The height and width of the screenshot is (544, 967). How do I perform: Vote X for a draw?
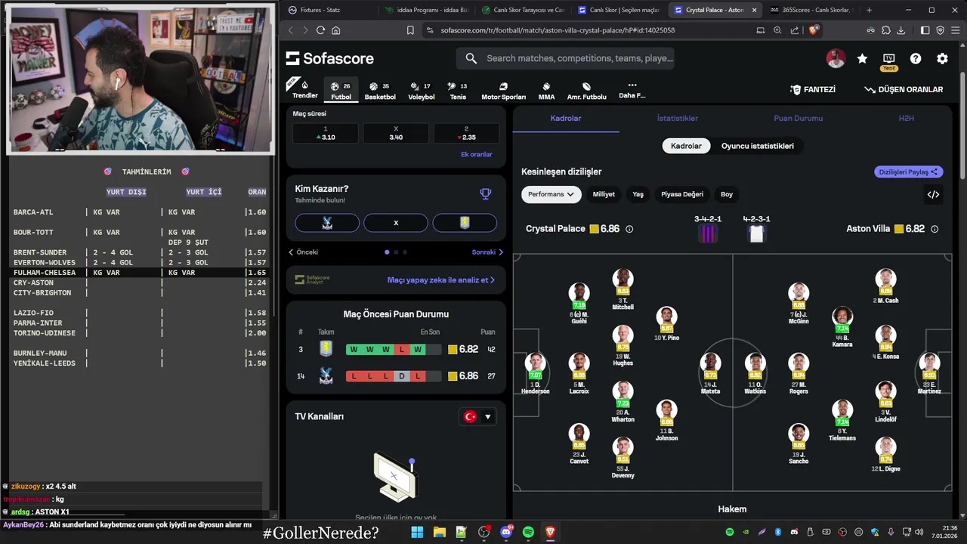pyautogui.click(x=396, y=223)
